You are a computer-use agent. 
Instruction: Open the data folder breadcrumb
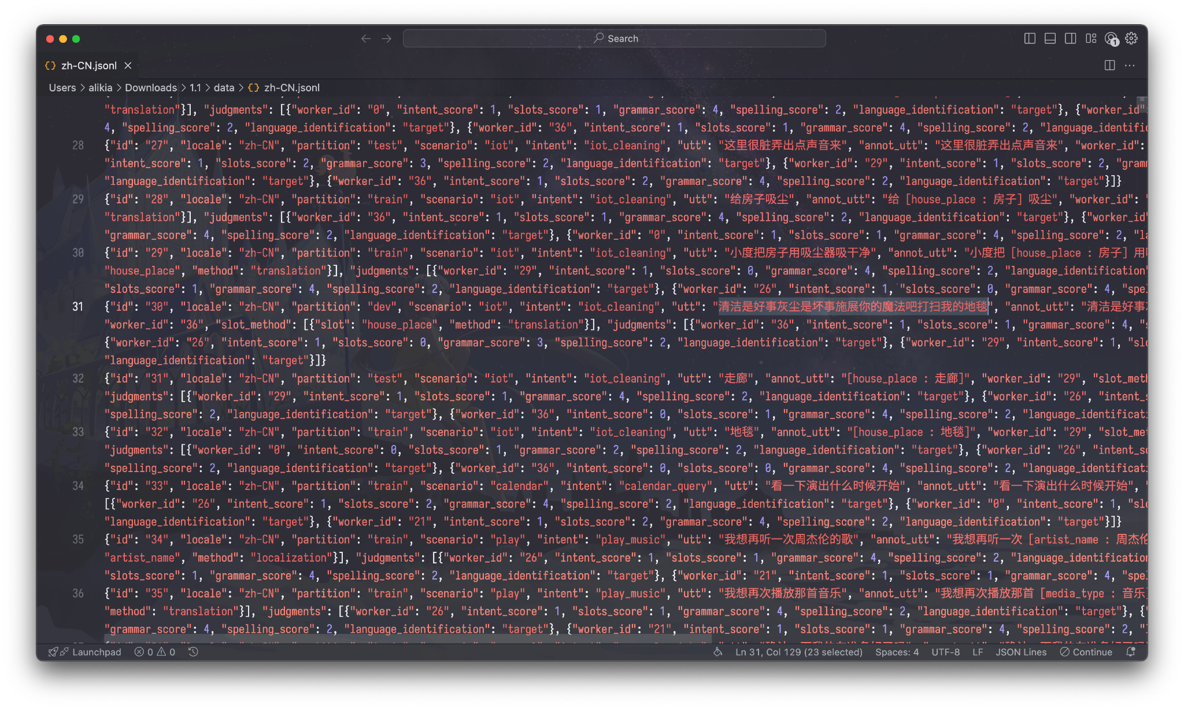pos(224,88)
